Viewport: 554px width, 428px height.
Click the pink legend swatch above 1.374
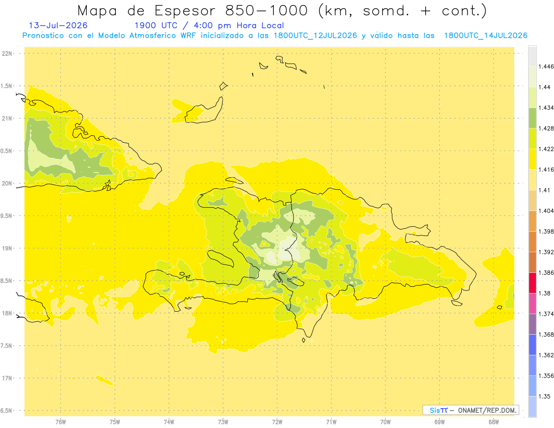point(532,303)
